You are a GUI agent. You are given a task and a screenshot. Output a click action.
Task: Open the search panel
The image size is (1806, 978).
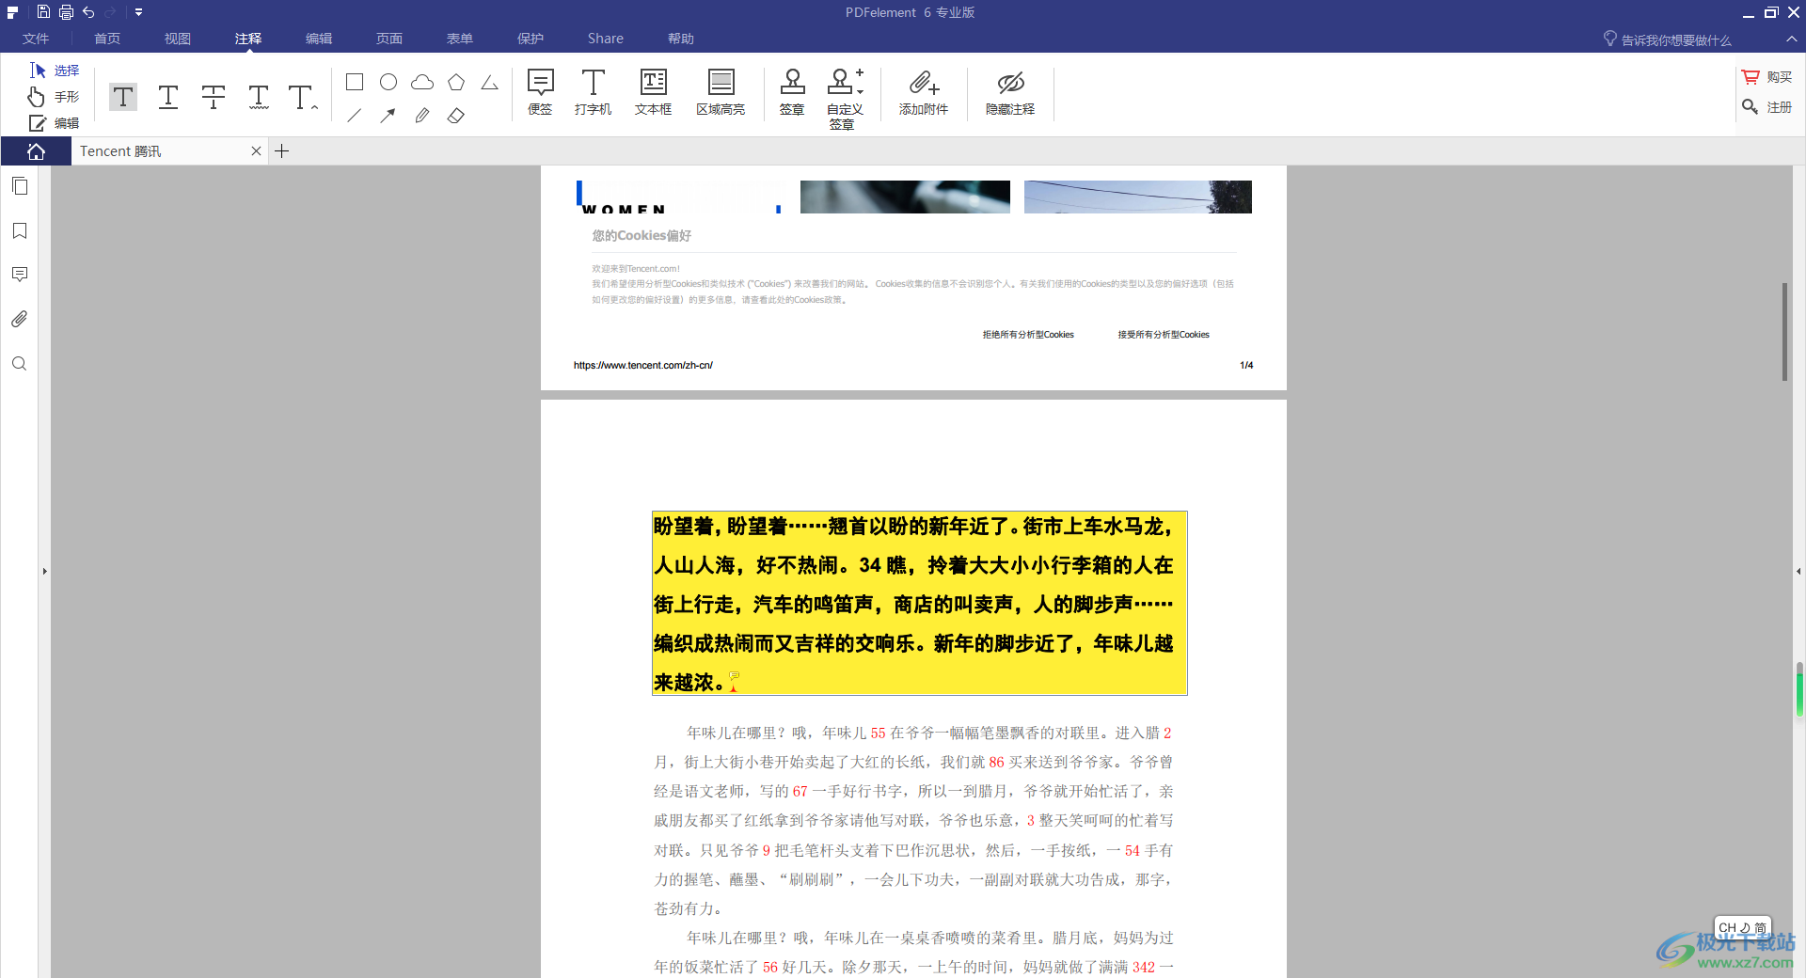pos(20,364)
